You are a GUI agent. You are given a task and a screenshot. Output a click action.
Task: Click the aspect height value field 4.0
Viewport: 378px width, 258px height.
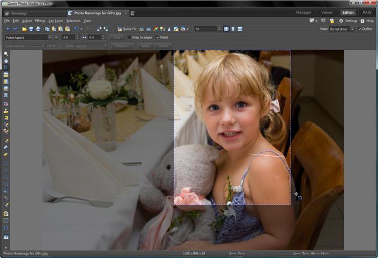94,38
